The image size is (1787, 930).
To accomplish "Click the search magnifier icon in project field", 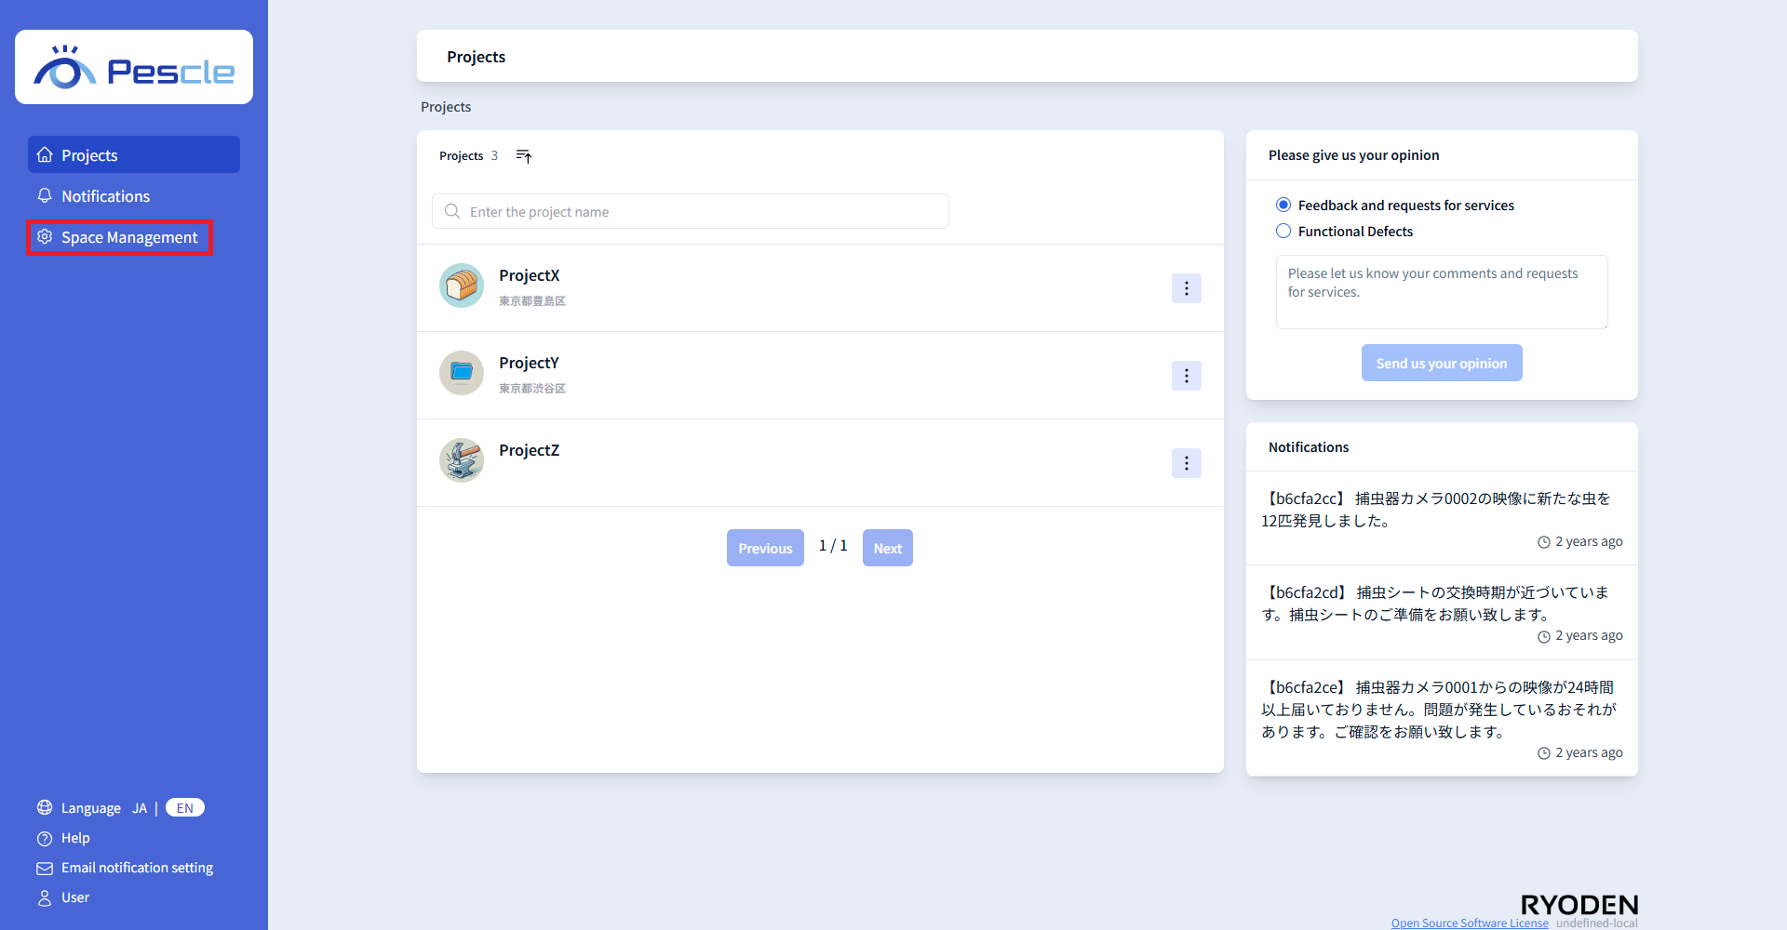I will pos(452,212).
